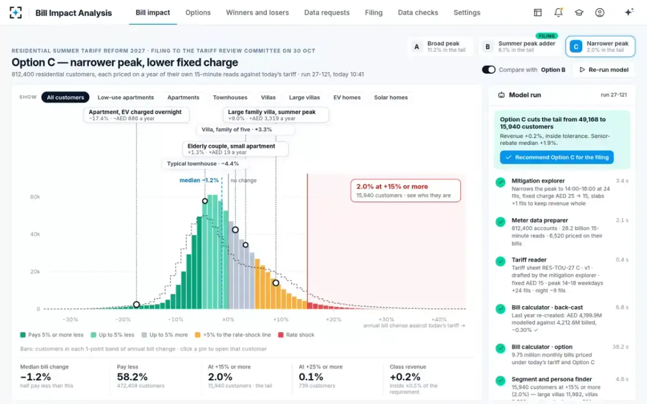Click the Tariff reader check icon
The height and width of the screenshot is (404, 647).
(x=500, y=261)
